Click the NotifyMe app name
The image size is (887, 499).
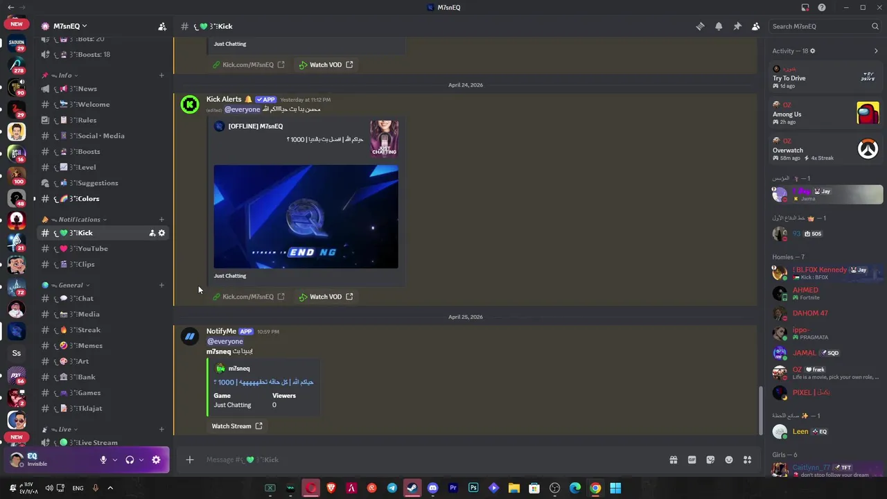(221, 331)
